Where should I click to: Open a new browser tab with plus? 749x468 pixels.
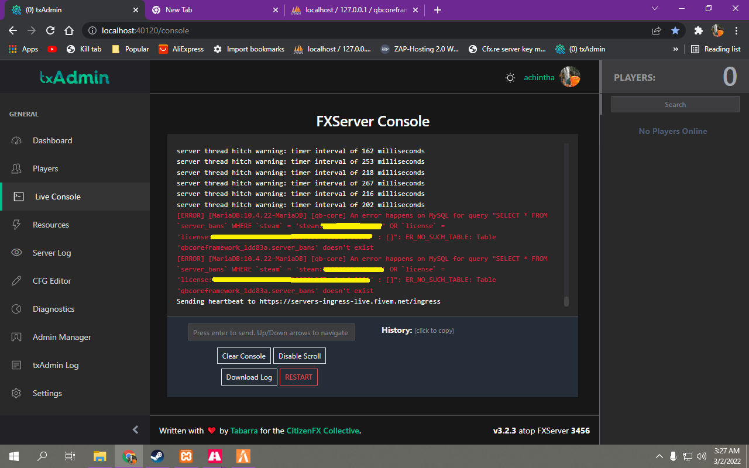[438, 10]
